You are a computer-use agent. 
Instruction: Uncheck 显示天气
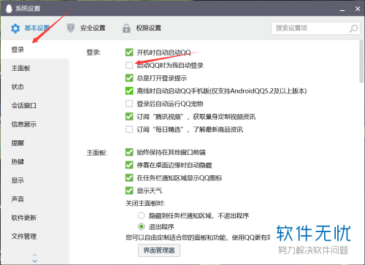pyautogui.click(x=129, y=191)
